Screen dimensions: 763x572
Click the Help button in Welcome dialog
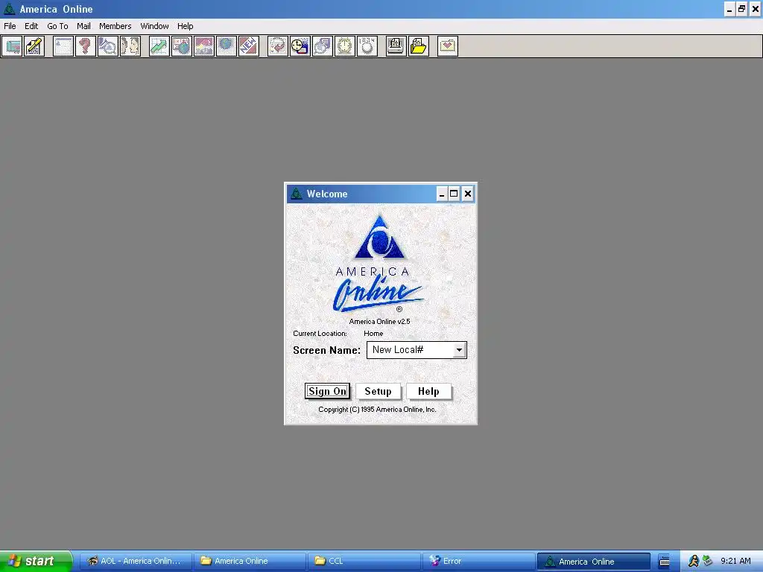[428, 391]
